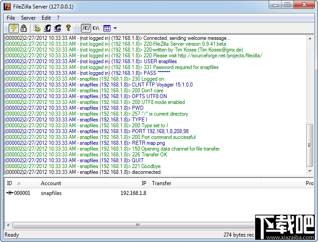Click the lock server padlock icon
This screenshot has height=242, width=318.
coord(23,28)
